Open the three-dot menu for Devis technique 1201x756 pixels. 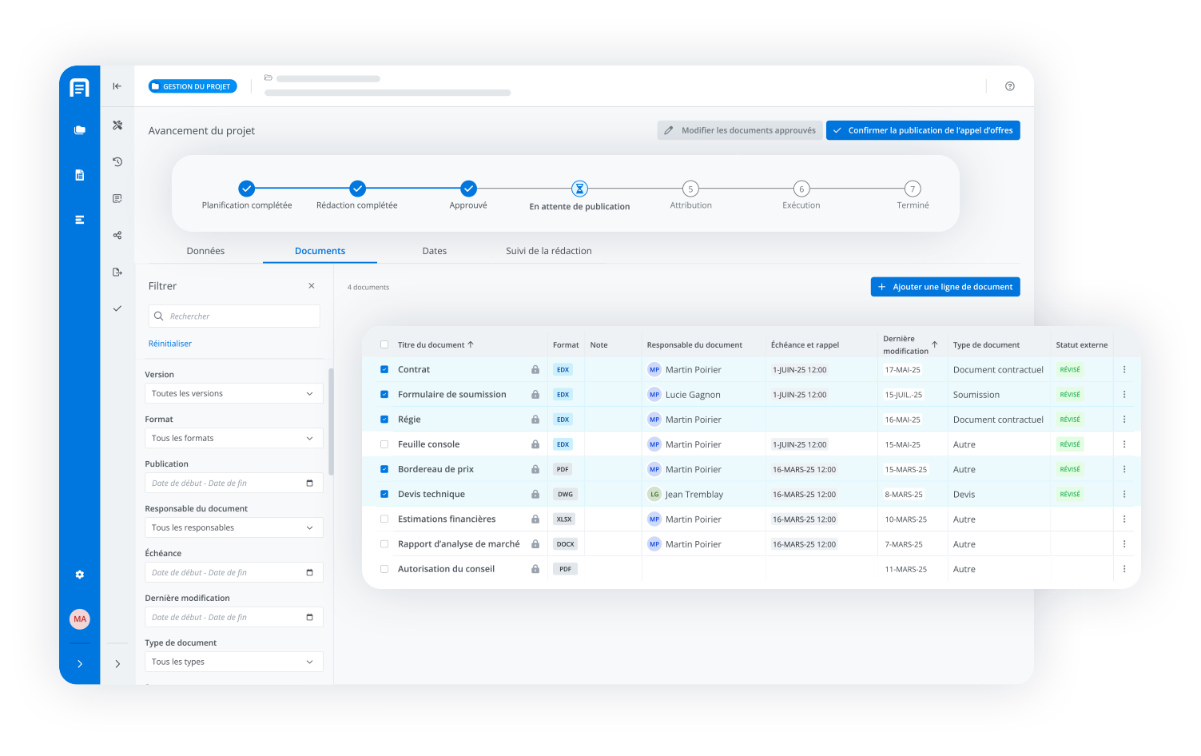[x=1123, y=495]
